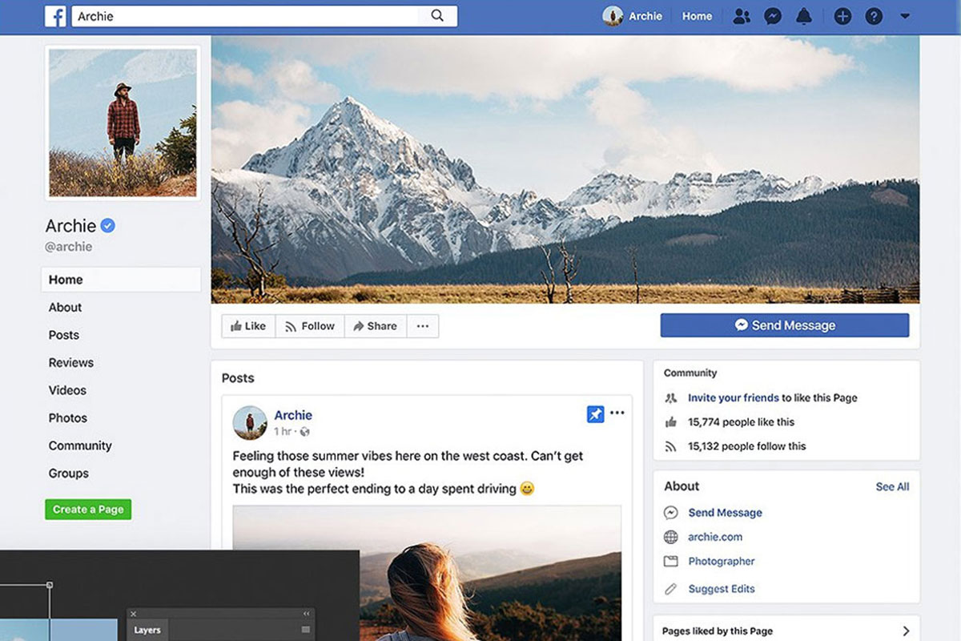Viewport: 961px width, 641px height.
Task: Click Home in the top navigation
Action: click(697, 16)
